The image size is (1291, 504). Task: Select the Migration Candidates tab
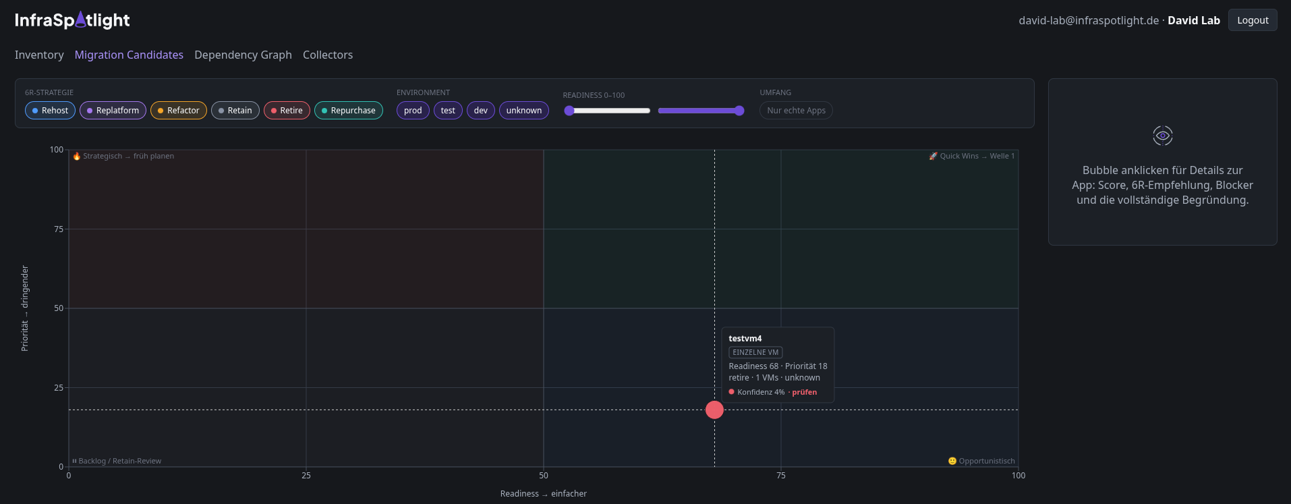129,55
